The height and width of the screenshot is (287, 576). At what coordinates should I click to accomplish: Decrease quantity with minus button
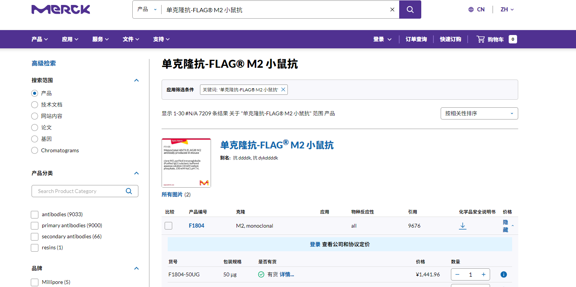coord(457,274)
